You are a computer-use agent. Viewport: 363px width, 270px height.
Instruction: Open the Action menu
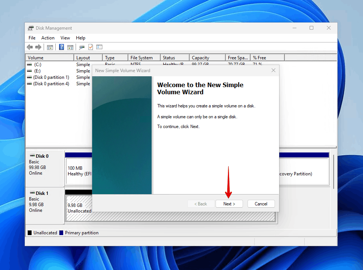point(48,38)
